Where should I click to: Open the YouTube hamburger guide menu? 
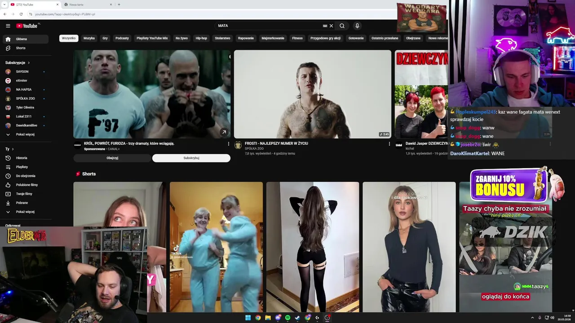(x=8, y=26)
